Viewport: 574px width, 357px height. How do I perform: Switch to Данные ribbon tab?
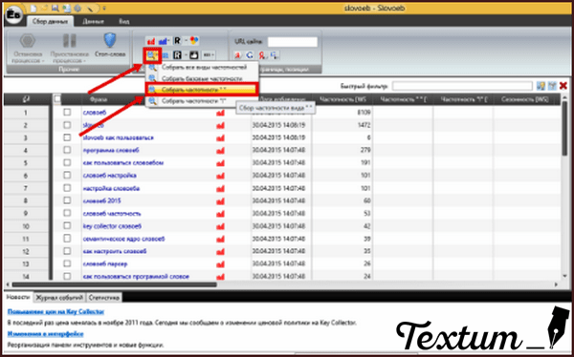(93, 22)
